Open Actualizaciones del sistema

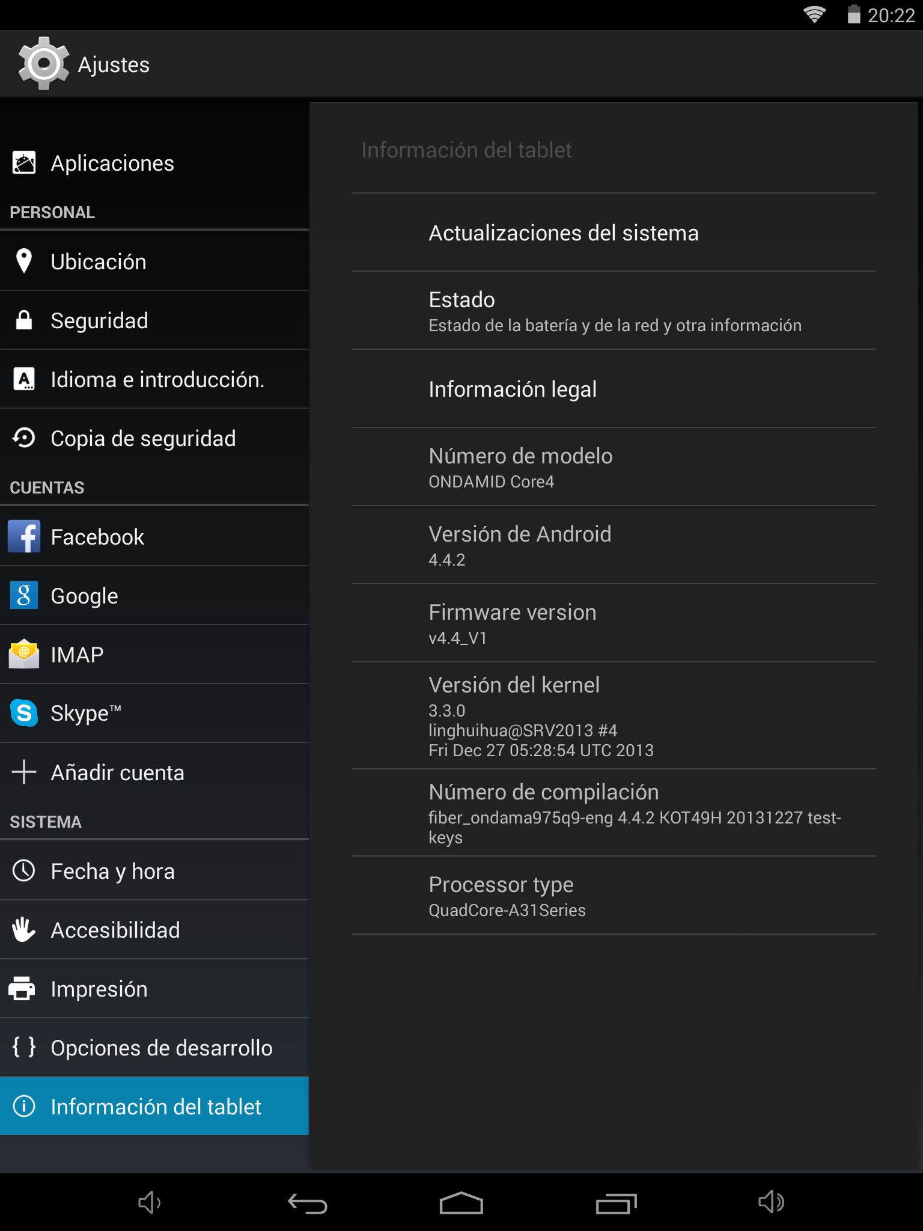(x=614, y=233)
